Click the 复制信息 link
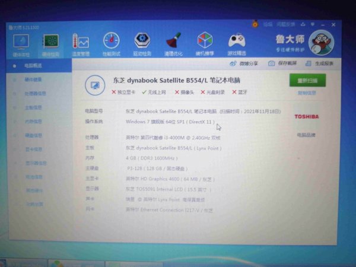The width and height of the screenshot is (356, 267). tap(307, 93)
